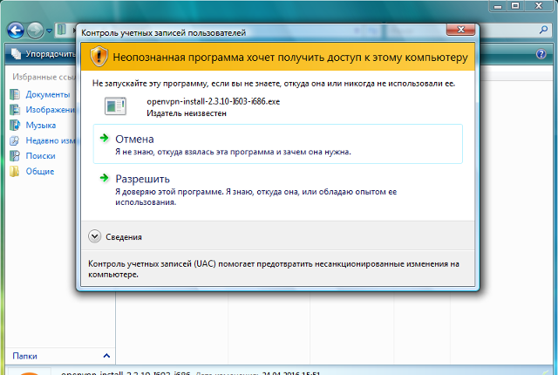Click the Explorer help question mark icon
The image size is (558, 375).
[541, 54]
